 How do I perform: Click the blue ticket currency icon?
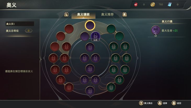(x=170, y=4)
